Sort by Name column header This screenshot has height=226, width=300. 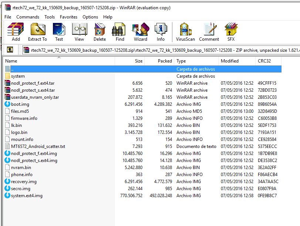pyautogui.click(x=59, y=61)
